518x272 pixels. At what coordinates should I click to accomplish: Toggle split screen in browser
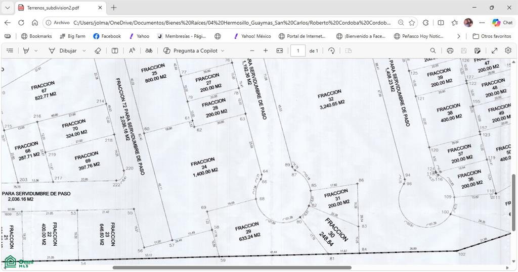pos(441,23)
